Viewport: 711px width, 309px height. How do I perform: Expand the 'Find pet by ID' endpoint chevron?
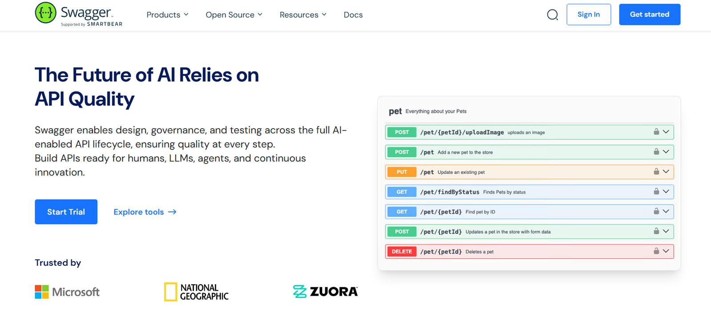tap(666, 211)
